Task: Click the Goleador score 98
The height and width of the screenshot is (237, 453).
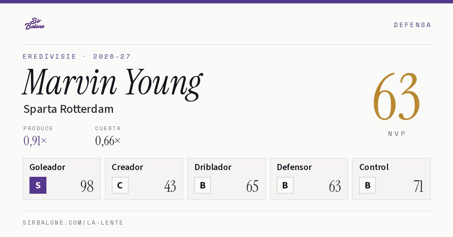Action: tap(87, 186)
